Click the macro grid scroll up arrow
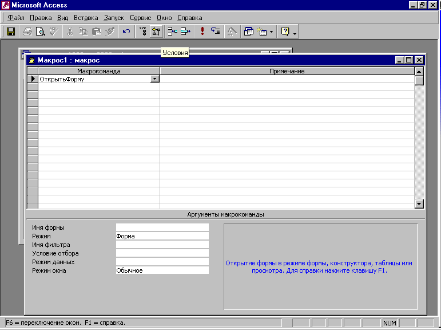441x330 pixels. (x=419, y=72)
